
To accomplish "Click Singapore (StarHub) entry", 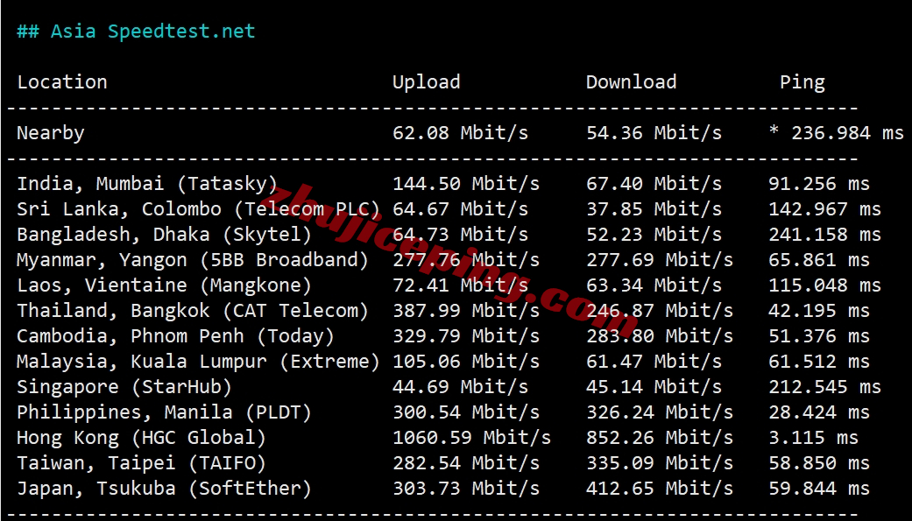I will [x=124, y=387].
